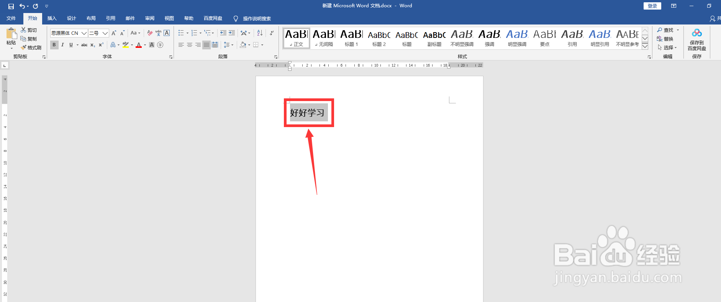
Task: Switch to the 布局 (Layout) tab
Action: (x=91, y=18)
